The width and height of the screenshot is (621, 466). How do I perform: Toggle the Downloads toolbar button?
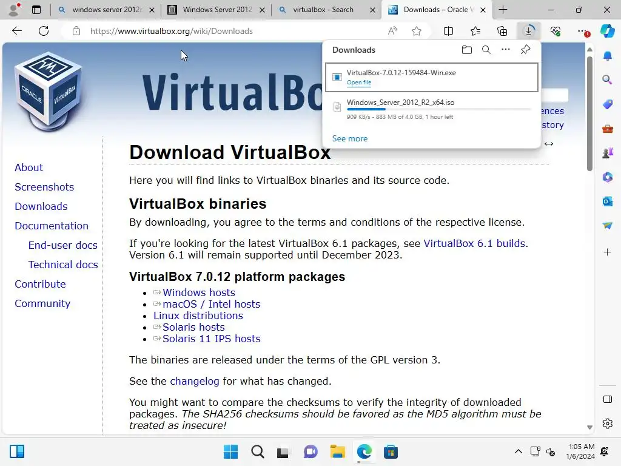click(x=529, y=31)
